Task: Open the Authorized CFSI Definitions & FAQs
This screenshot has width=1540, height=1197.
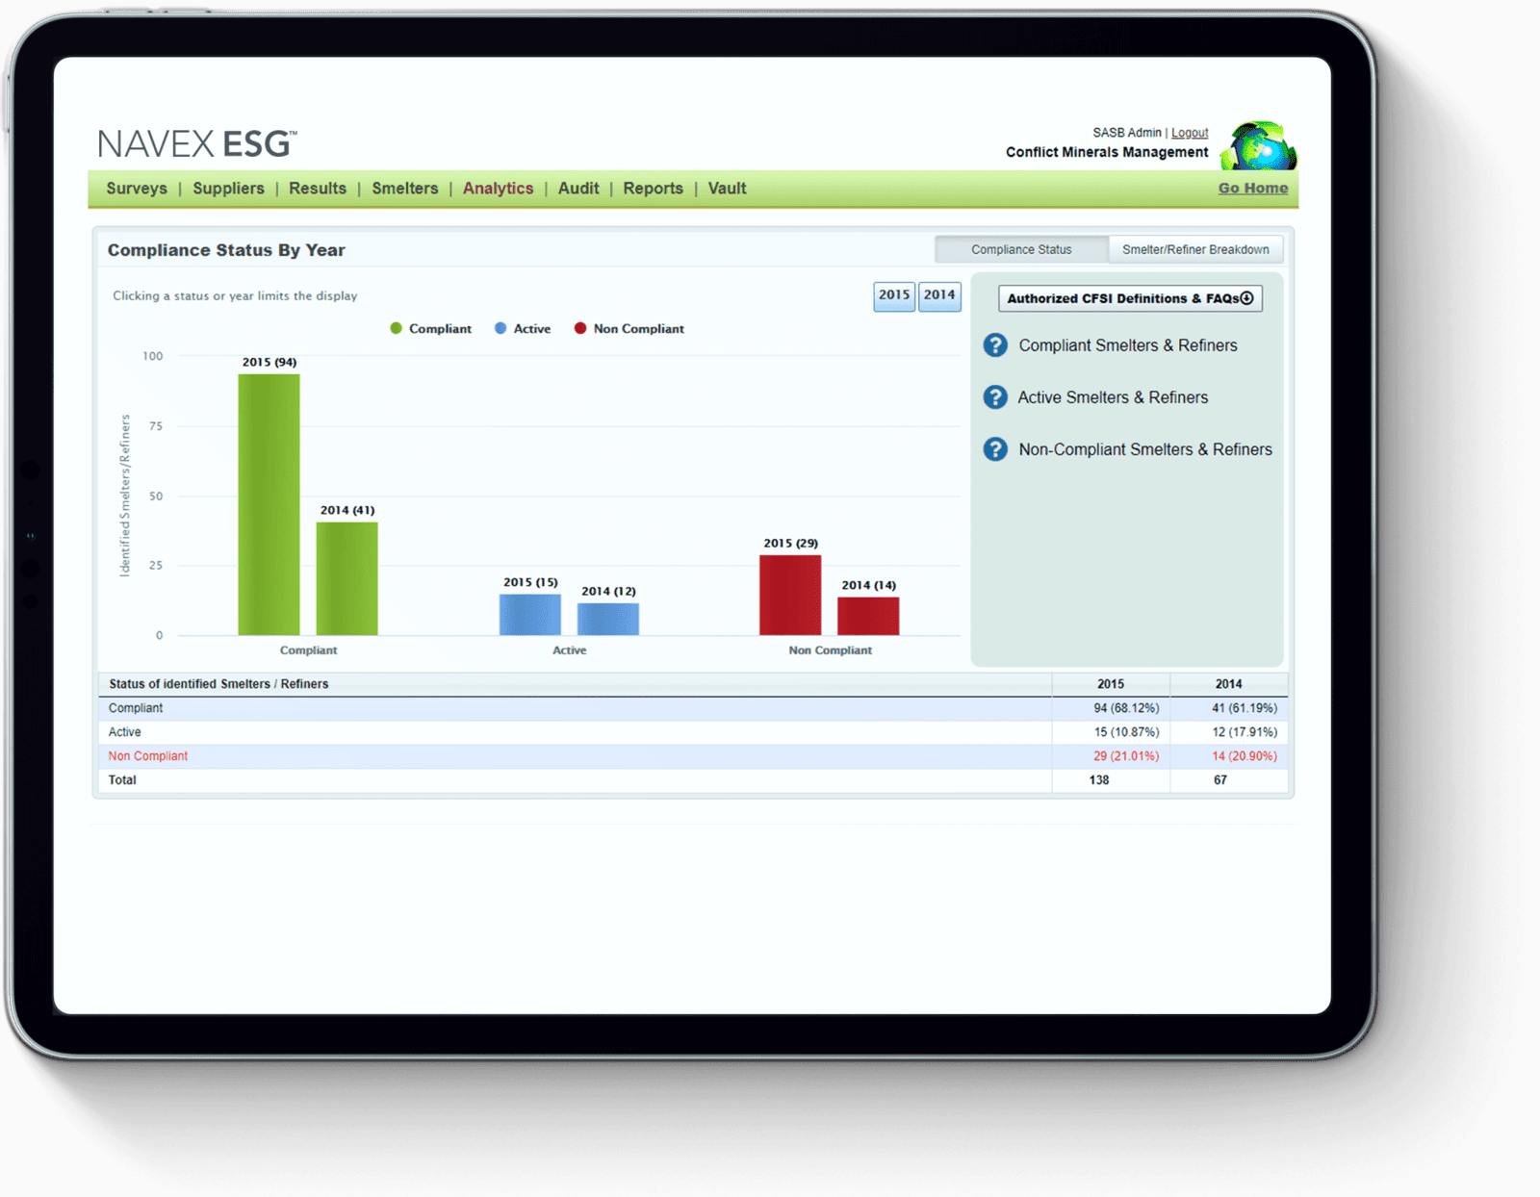Action: (1129, 298)
